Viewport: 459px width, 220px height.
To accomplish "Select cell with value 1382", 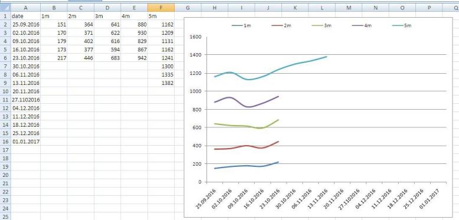I will [161, 83].
